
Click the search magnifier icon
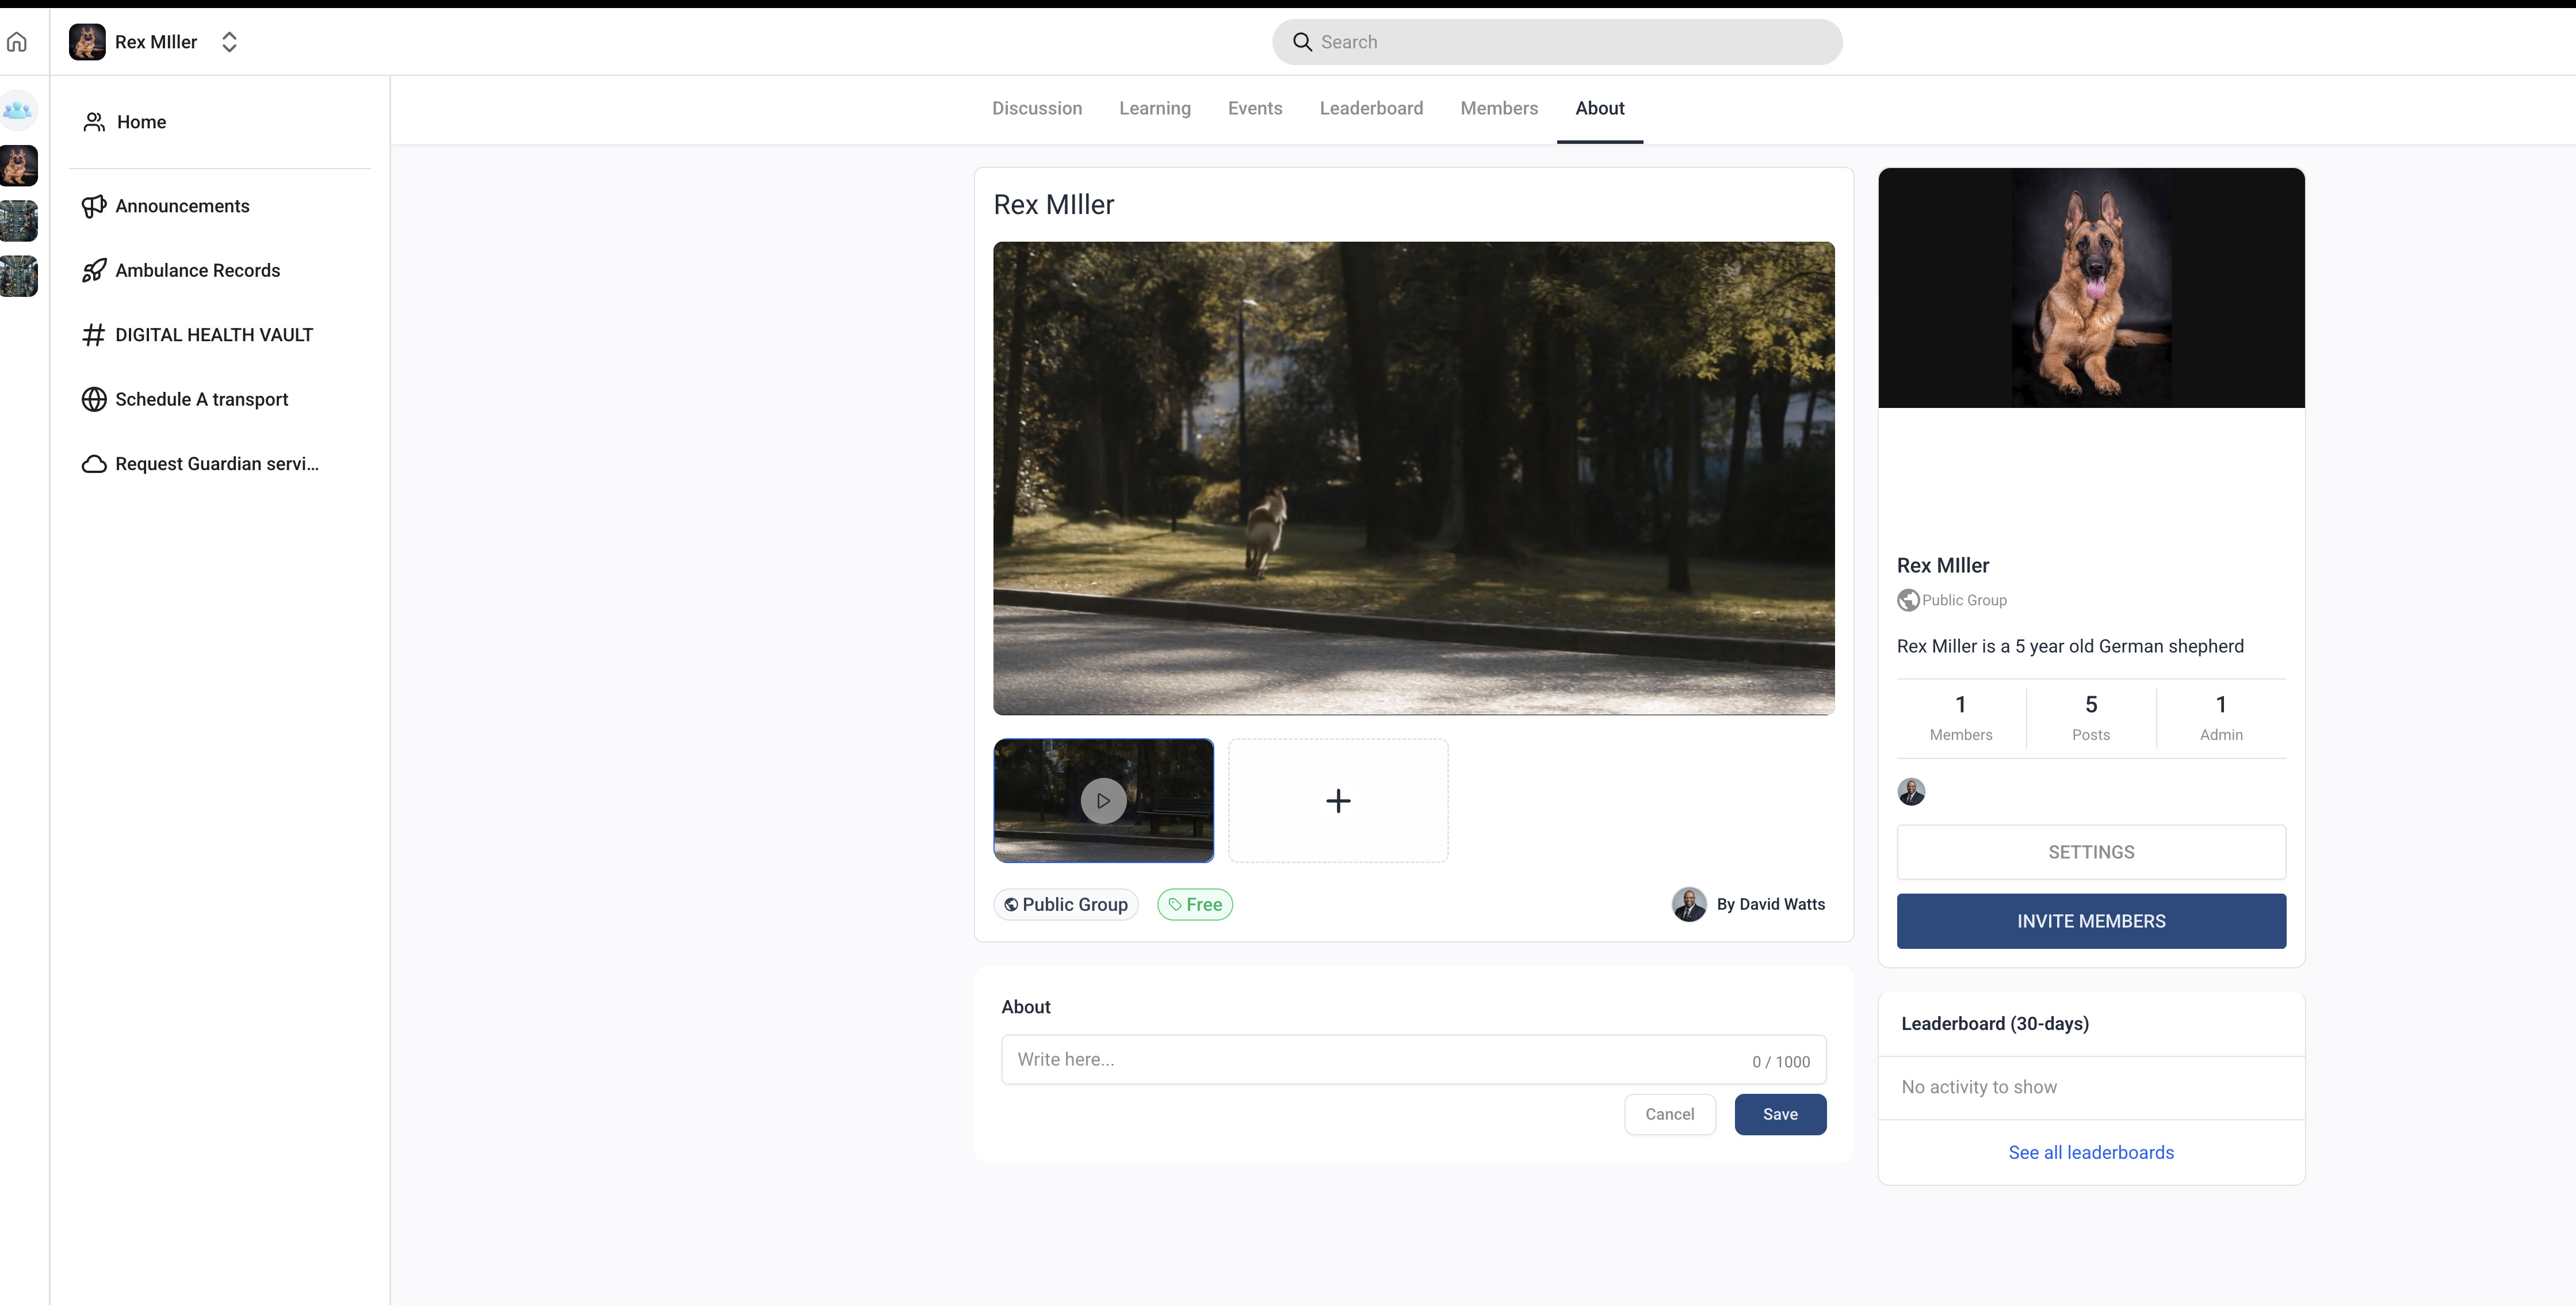(1302, 42)
